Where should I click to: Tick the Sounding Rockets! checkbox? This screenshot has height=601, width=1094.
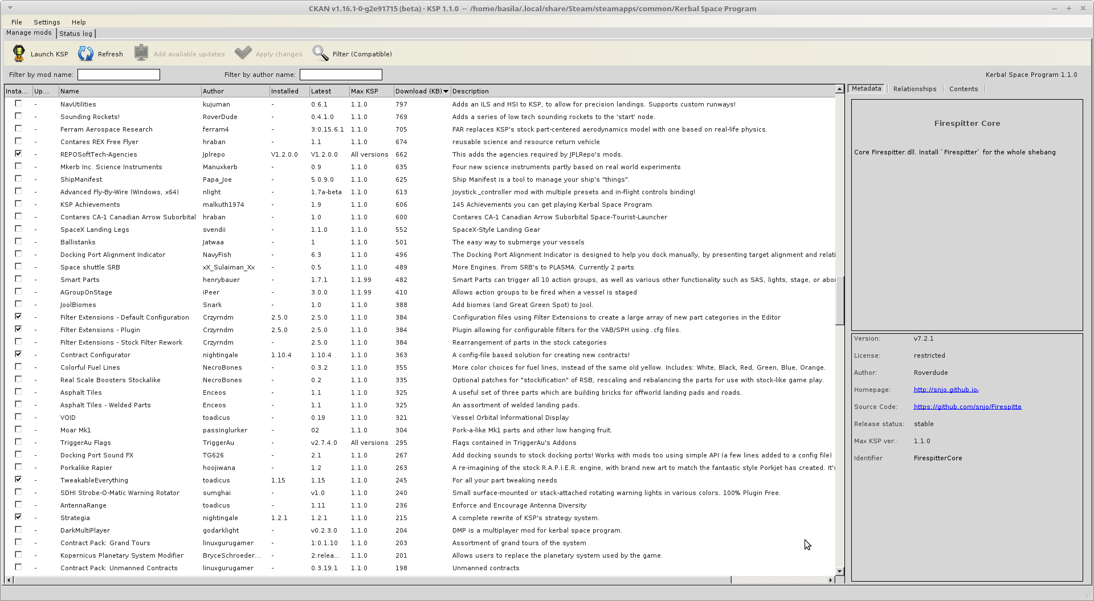(18, 116)
